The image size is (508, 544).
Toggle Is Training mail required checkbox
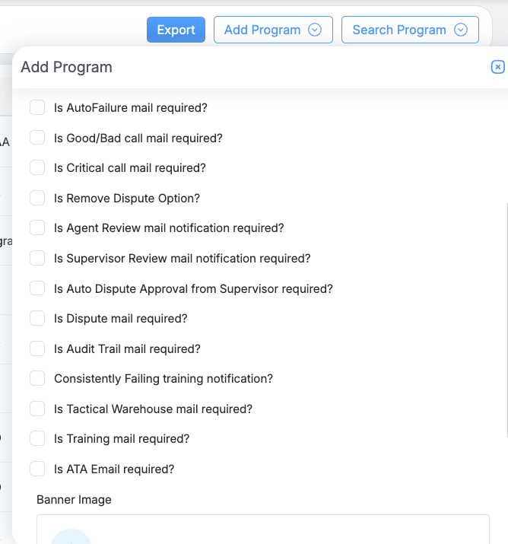click(x=37, y=438)
